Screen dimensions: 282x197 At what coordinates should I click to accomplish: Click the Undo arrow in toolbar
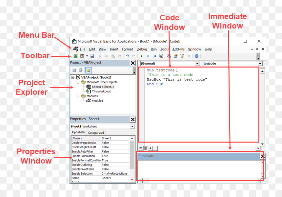coord(127,56)
